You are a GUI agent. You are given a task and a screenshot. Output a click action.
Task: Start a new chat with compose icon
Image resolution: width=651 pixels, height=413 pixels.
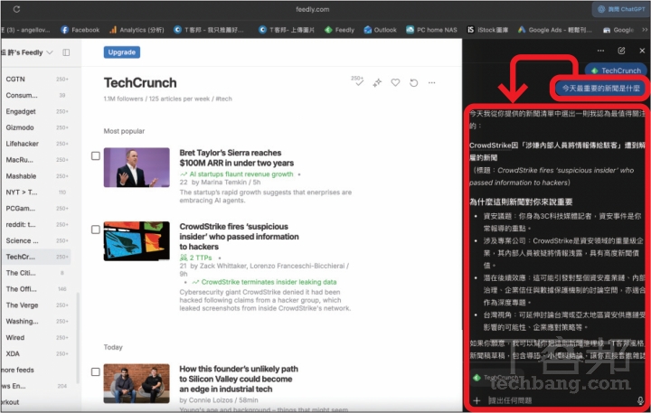tap(621, 51)
